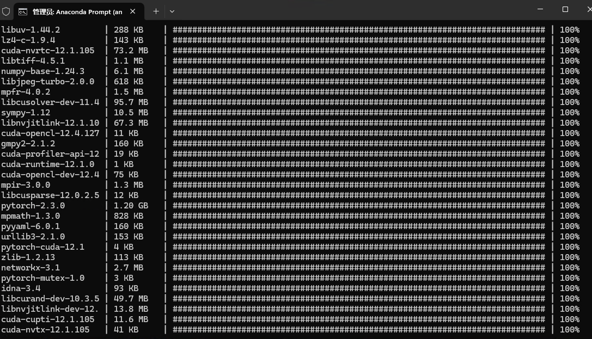Click the mpir-3.0.0 package name
592x339 pixels.
26,185
